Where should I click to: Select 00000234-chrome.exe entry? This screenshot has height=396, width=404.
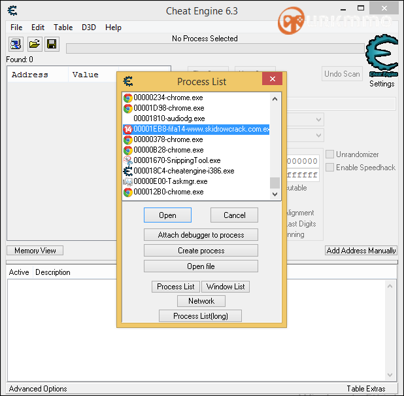196,98
